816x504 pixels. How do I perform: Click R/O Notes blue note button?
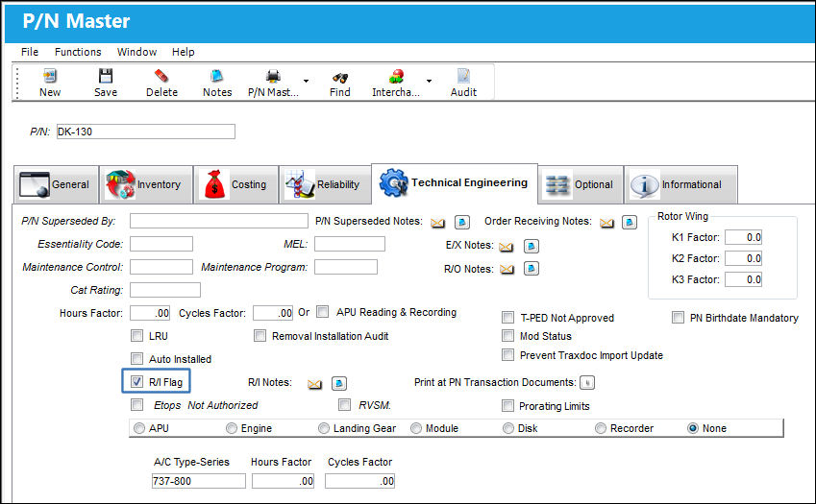click(532, 269)
